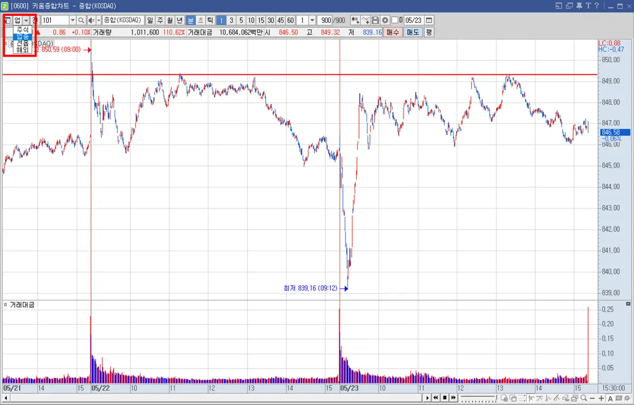Select the 분 minute chart button
Image resolution: width=634 pixels, height=405 pixels.
coord(191,20)
